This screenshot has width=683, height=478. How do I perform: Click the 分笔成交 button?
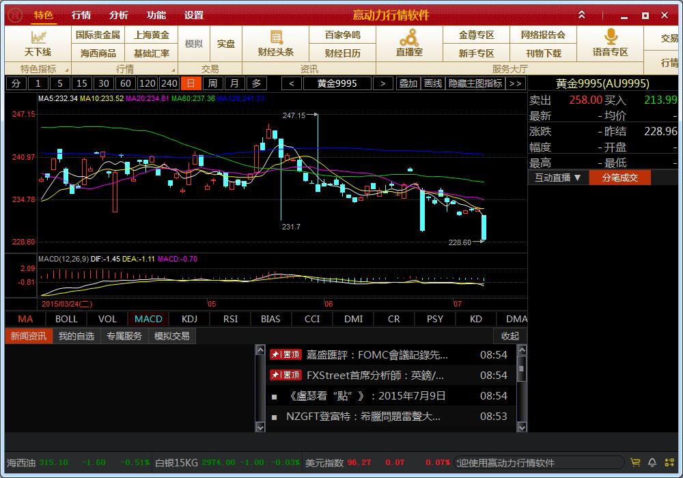coord(620,178)
